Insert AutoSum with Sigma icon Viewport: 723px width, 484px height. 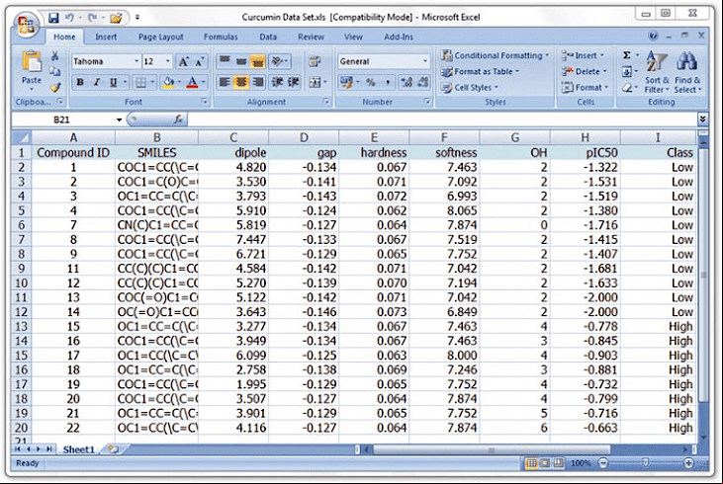point(627,55)
